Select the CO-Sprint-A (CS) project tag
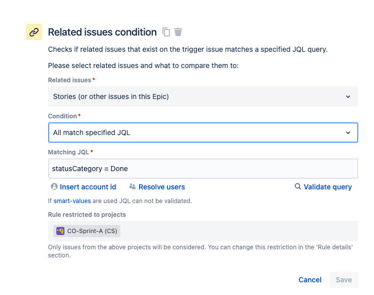The height and width of the screenshot is (295, 374). tap(87, 231)
